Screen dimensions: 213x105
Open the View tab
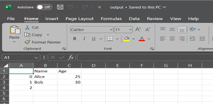pyautogui.click(x=176, y=19)
